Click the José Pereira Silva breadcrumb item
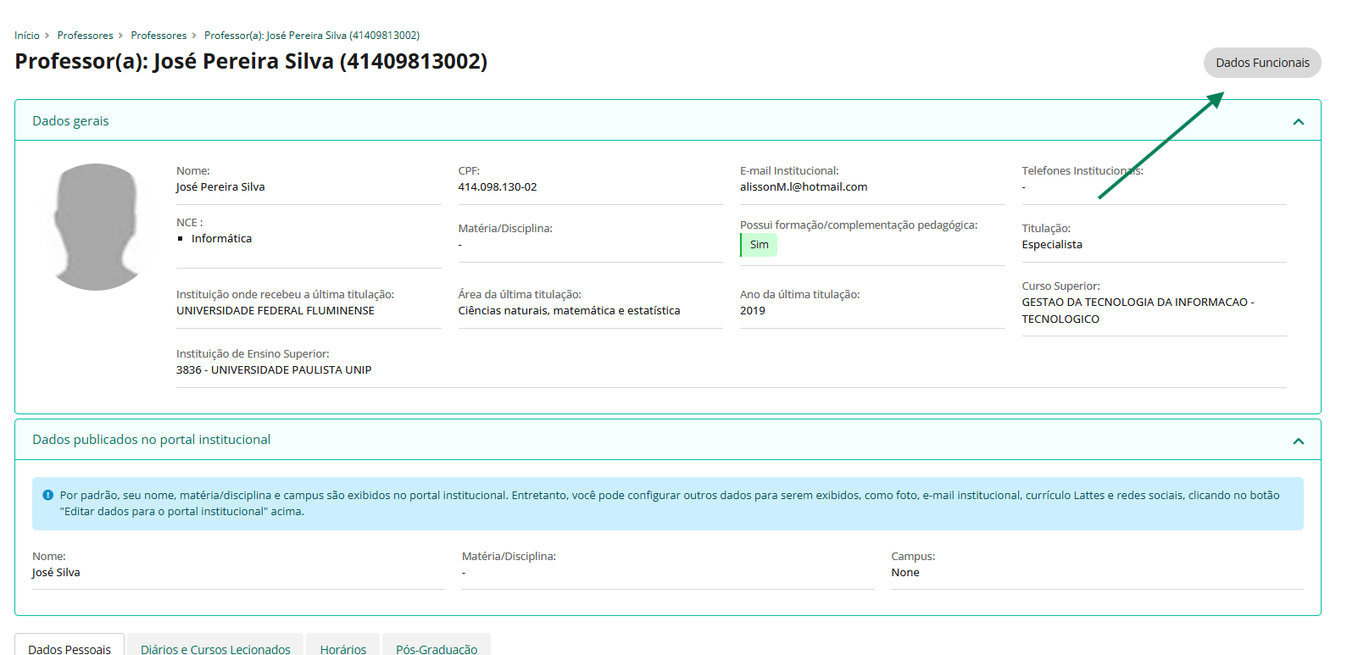 (311, 36)
